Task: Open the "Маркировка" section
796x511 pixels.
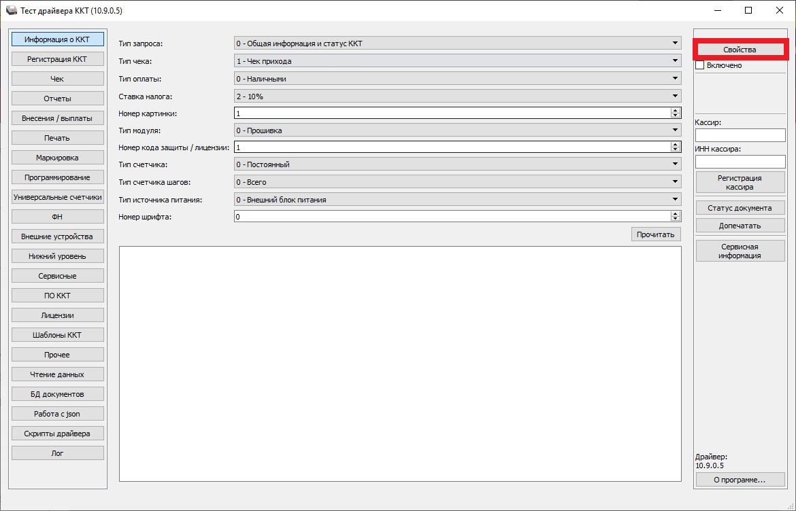Action: 57,158
